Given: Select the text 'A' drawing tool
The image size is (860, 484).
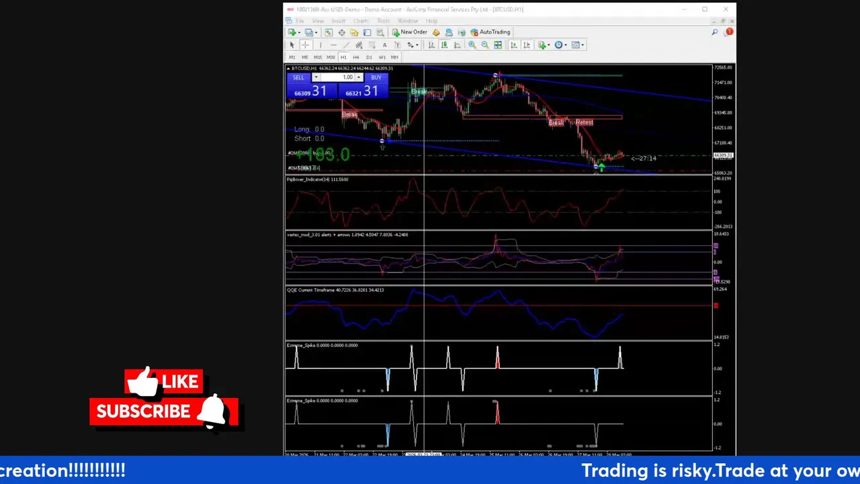Looking at the screenshot, I should pos(384,45).
